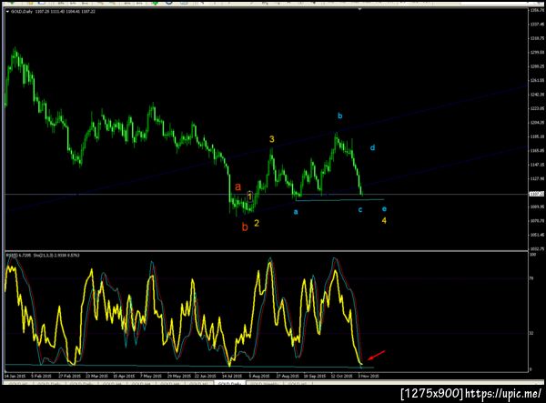Image resolution: width=546 pixels, height=403 pixels.
Task: Click the '3 Nov 2015' date on time axis
Action: [x=369, y=377]
